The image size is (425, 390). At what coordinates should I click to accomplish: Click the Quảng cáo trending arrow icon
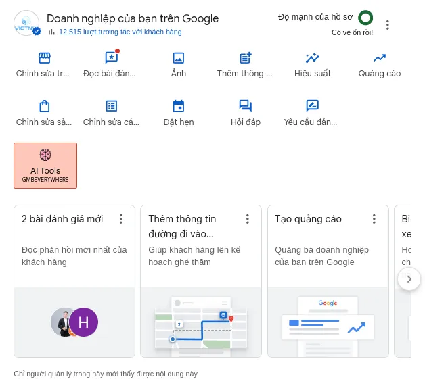click(x=379, y=59)
